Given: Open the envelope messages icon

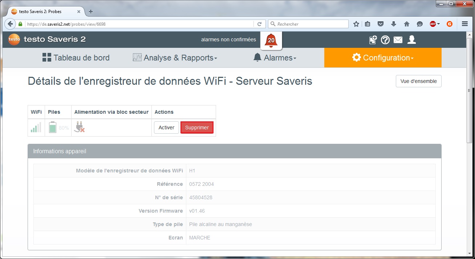Looking at the screenshot, I should [398, 40].
